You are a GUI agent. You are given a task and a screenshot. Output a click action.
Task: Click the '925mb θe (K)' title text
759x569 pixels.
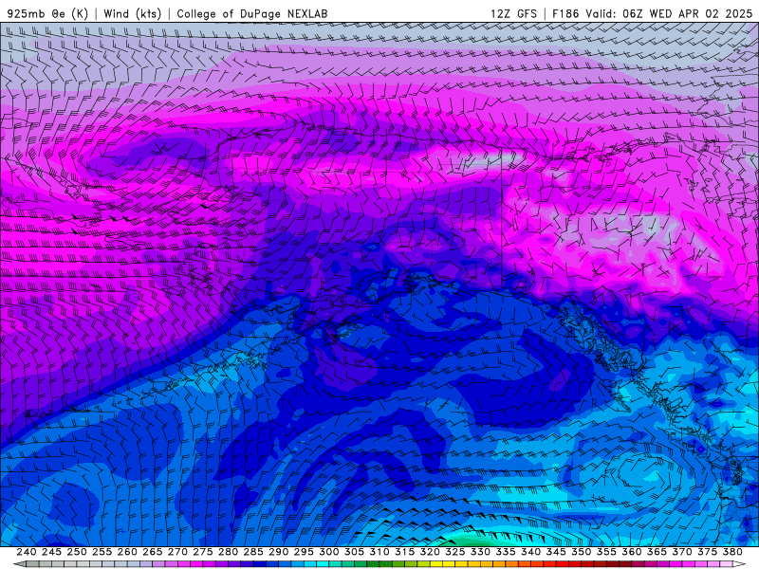(x=47, y=14)
